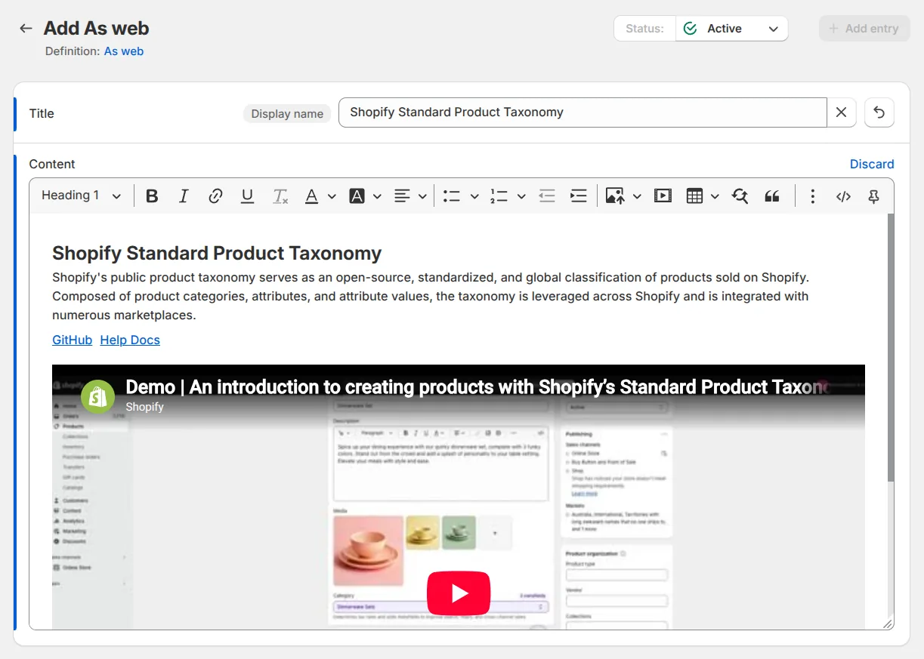
Task: Insert a numbered list
Action: (499, 196)
